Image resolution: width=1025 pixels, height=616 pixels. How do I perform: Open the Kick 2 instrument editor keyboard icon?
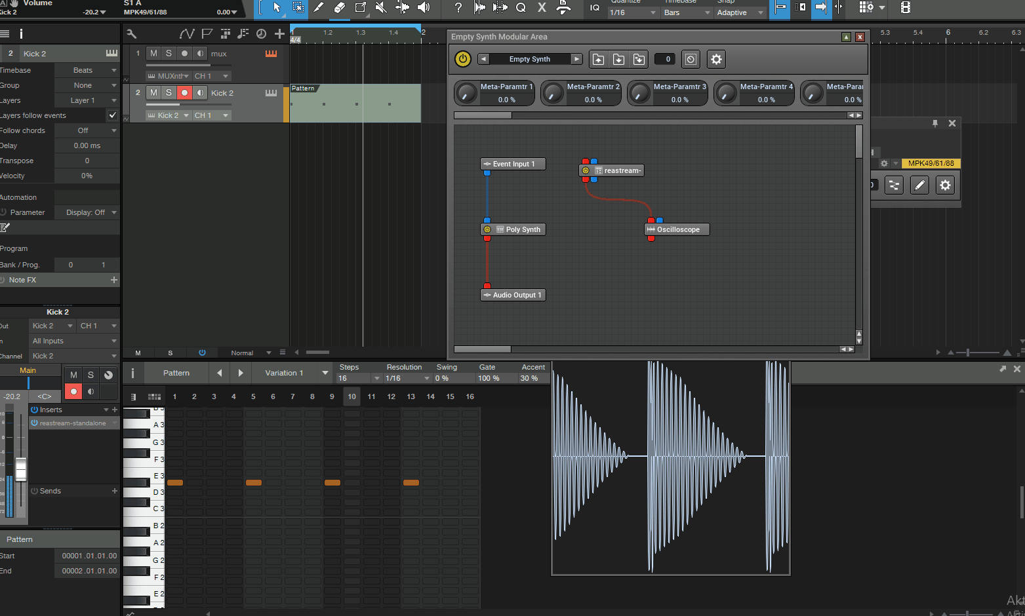click(271, 93)
